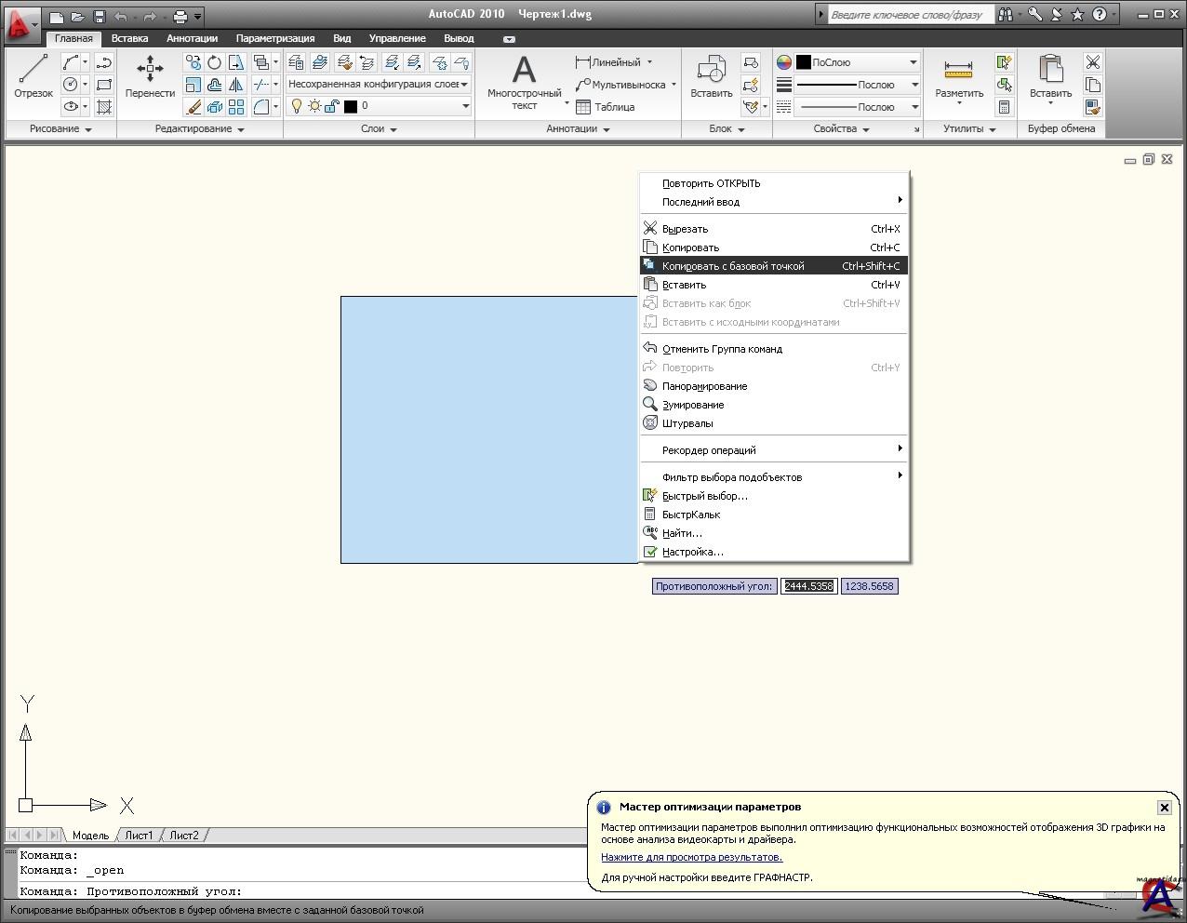This screenshot has width=1187, height=923.
Task: Click the Save icon in quick access toolbar
Action: pos(100,16)
